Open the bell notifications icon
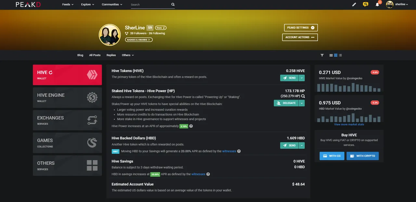This screenshot has height=202, width=416. point(377,5)
